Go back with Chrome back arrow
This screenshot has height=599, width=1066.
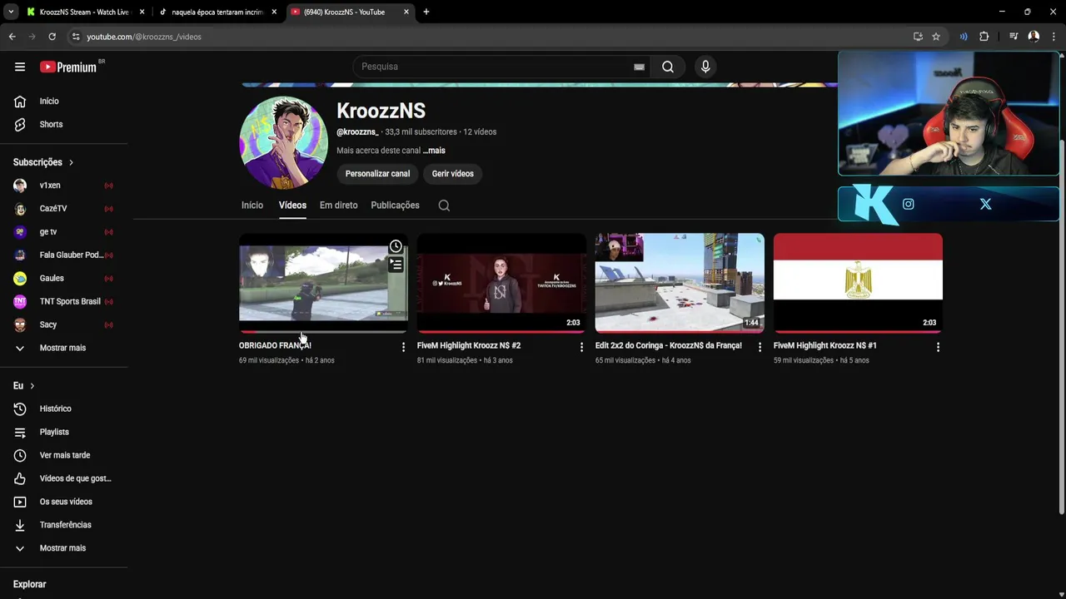(x=12, y=37)
